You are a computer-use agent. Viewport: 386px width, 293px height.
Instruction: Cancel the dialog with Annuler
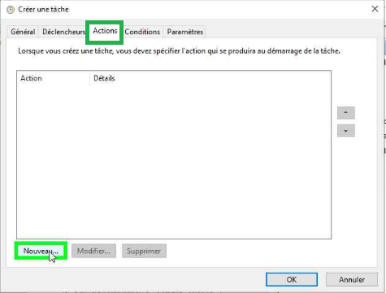coord(352,279)
